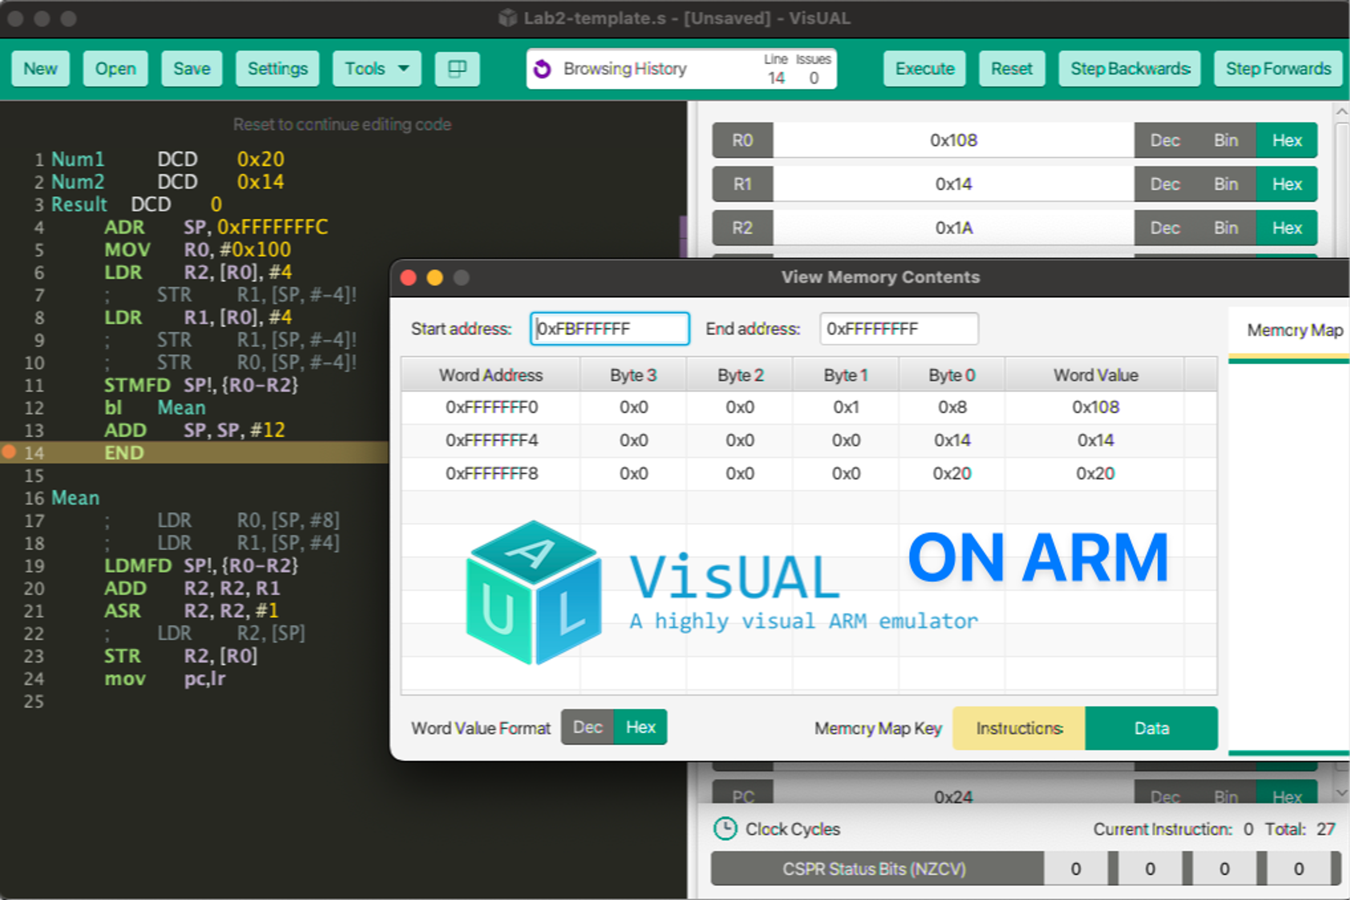
Task: Click the Reset button
Action: (1011, 69)
